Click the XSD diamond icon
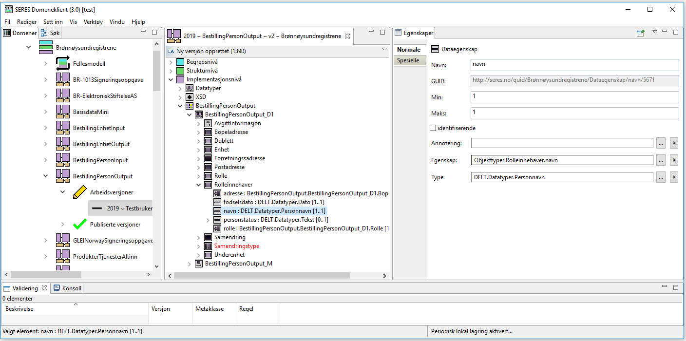 [190, 97]
